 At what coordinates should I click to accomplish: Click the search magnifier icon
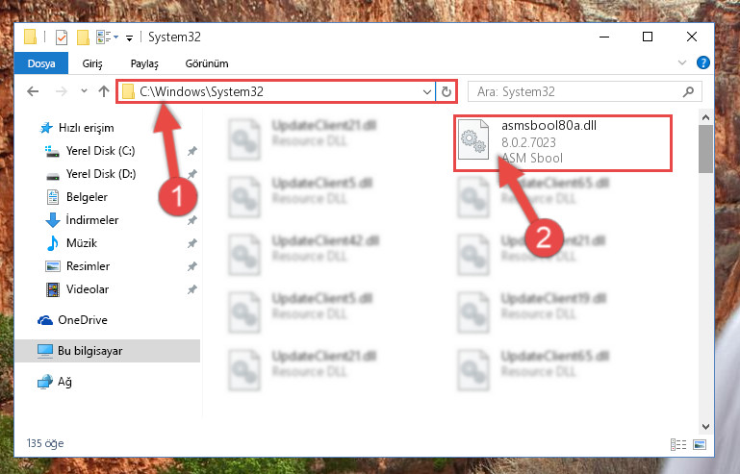[689, 91]
